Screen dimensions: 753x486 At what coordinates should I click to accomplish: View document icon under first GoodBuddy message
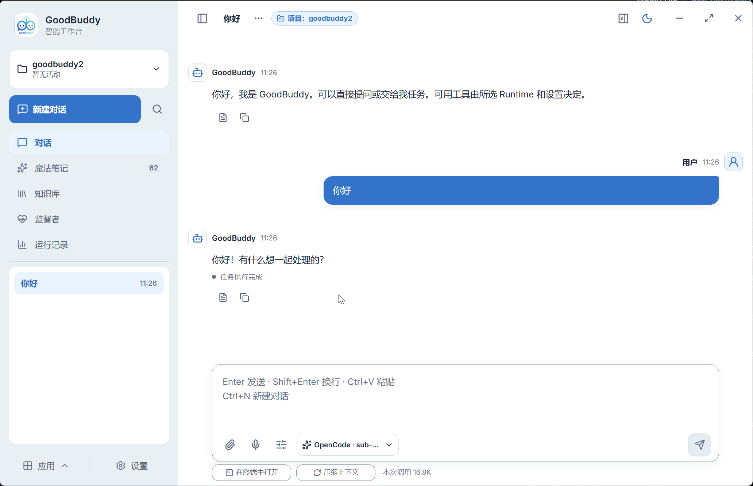(223, 117)
